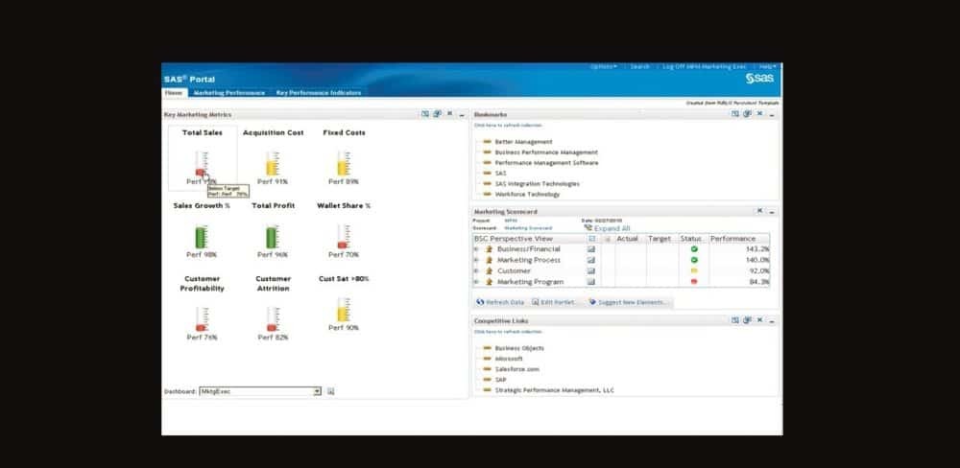Collapse the Marketing Scorecard portlet

(x=772, y=211)
